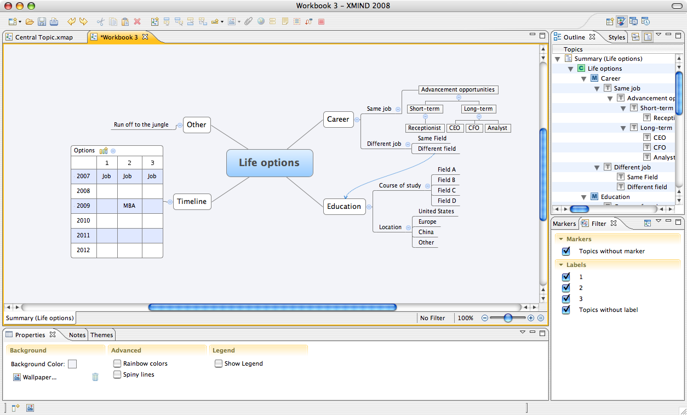Click the Wallpaper... button

(34, 377)
